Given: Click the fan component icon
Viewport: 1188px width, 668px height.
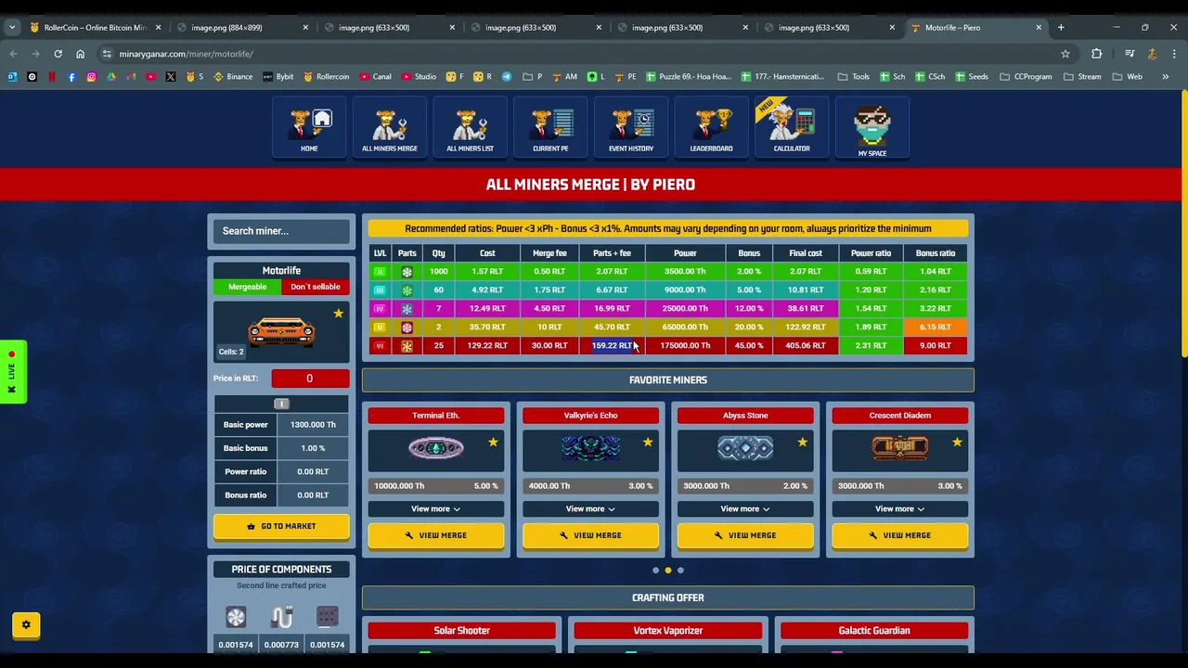Looking at the screenshot, I should coord(236,617).
